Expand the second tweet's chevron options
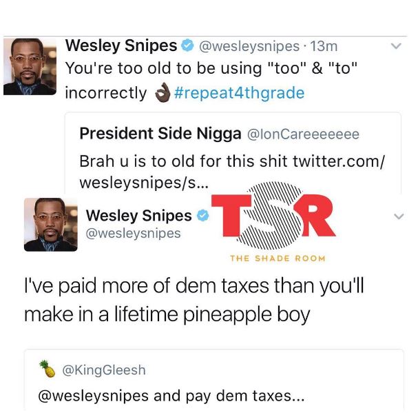This screenshot has width=418, height=413. click(x=399, y=216)
